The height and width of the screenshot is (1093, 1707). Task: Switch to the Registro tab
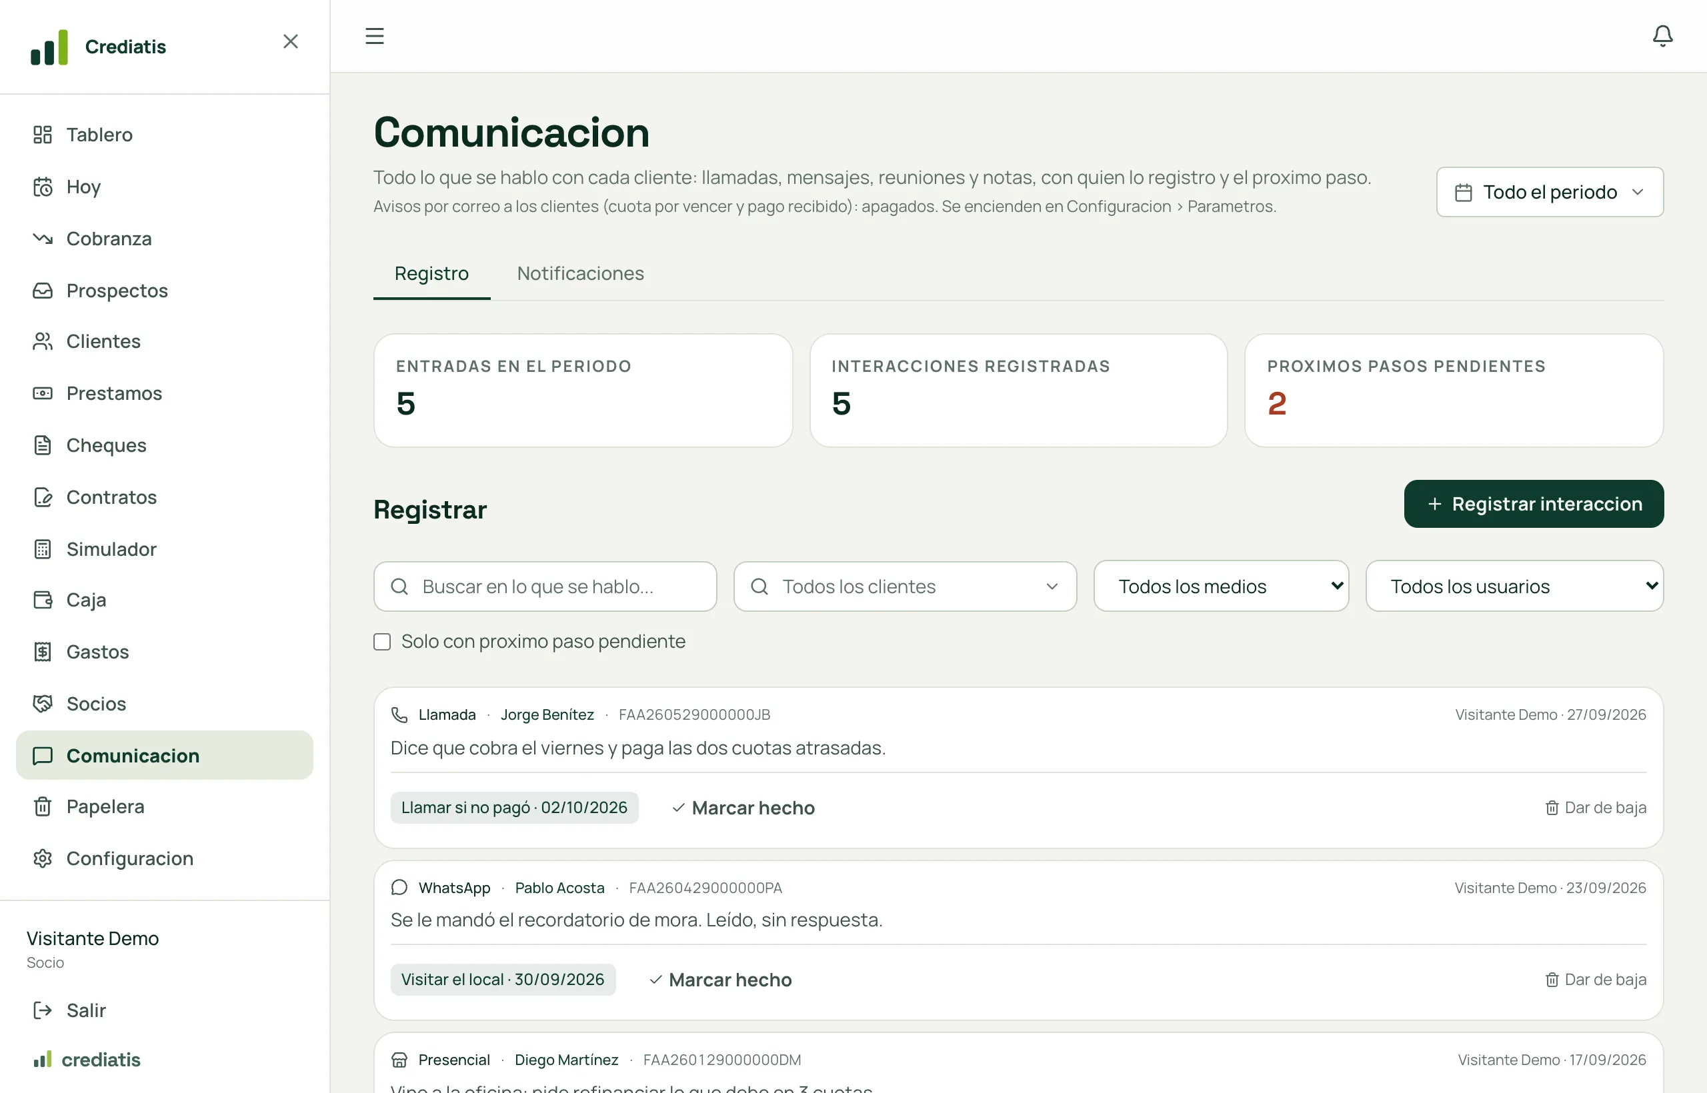431,273
